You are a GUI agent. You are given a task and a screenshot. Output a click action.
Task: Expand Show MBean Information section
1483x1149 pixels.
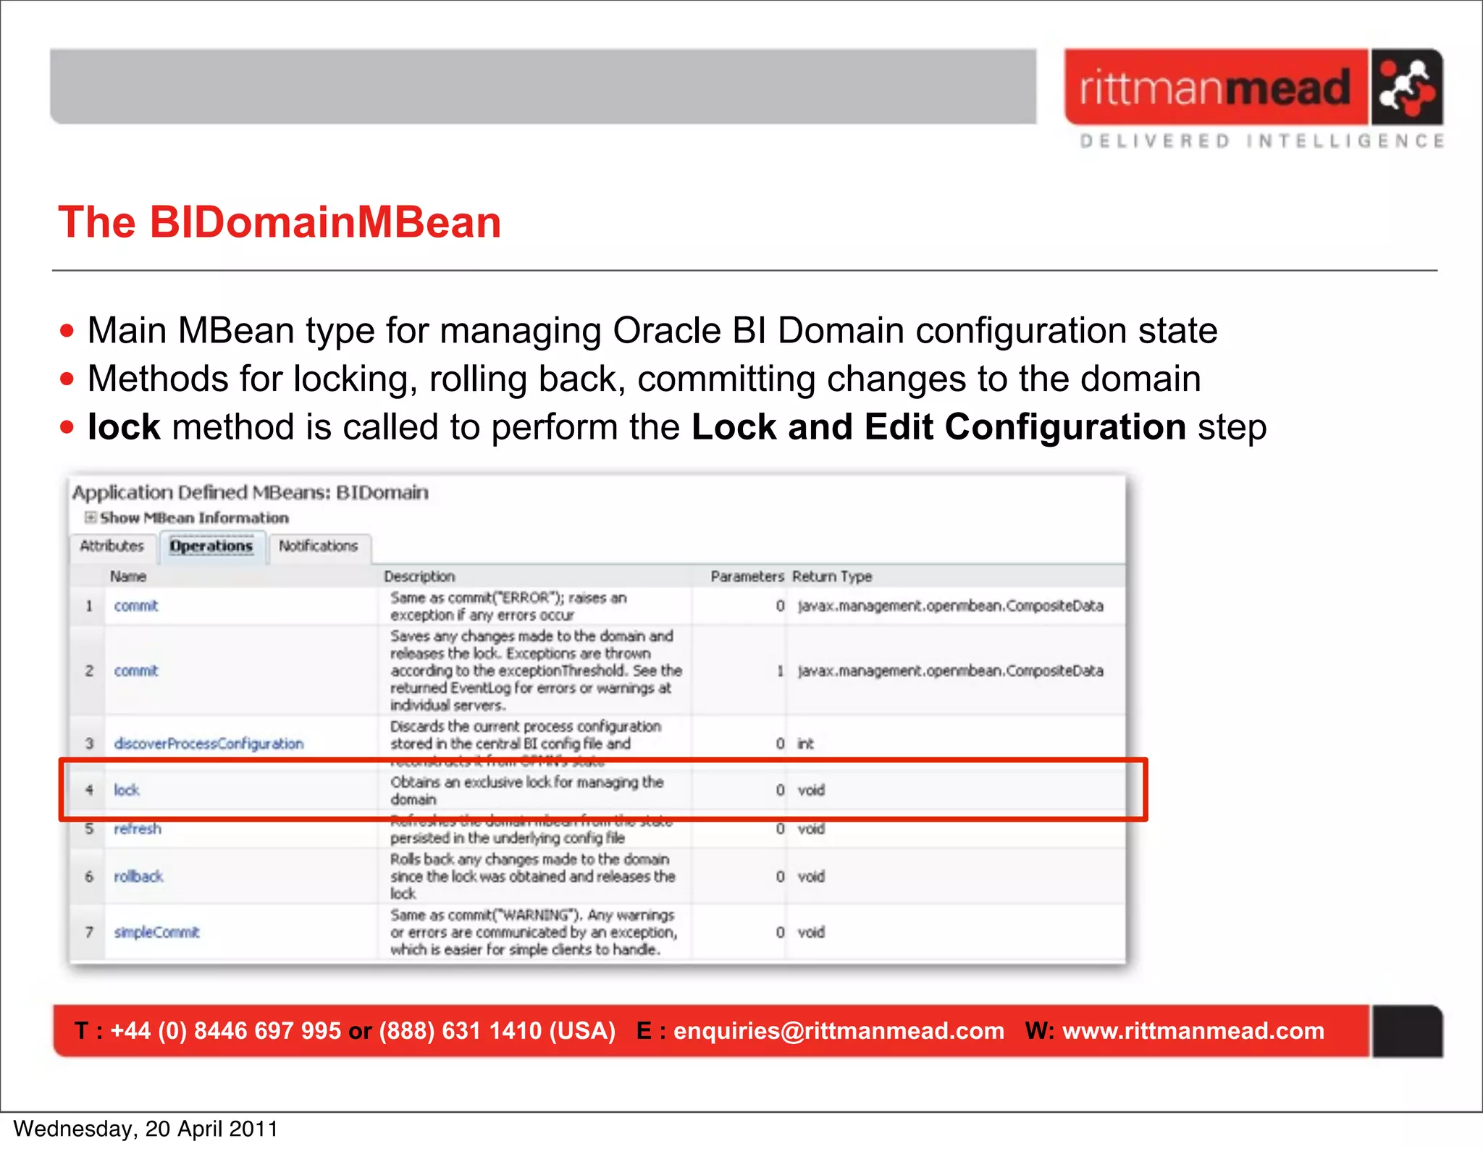click(91, 517)
